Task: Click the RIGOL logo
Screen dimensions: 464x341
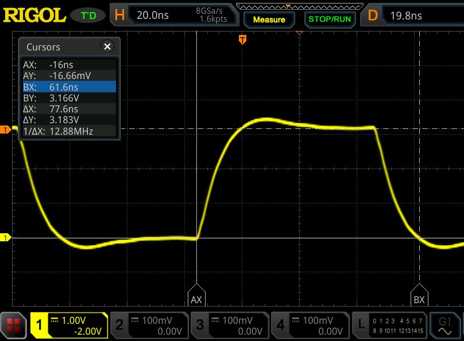Action: coord(34,15)
